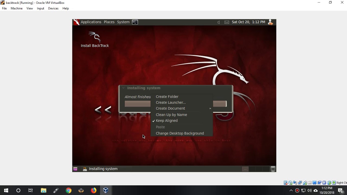Image resolution: width=347 pixels, height=195 pixels.
Task: Open VirtualBox File menu
Action: coord(4,8)
